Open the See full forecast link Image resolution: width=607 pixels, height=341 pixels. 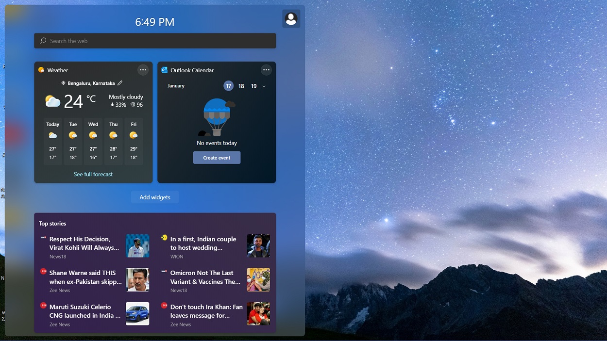click(93, 174)
